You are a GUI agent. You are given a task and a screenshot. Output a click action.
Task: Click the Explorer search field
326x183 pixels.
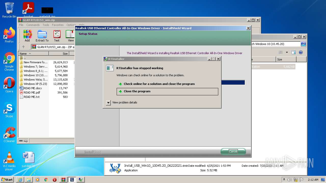[x=276, y=44]
